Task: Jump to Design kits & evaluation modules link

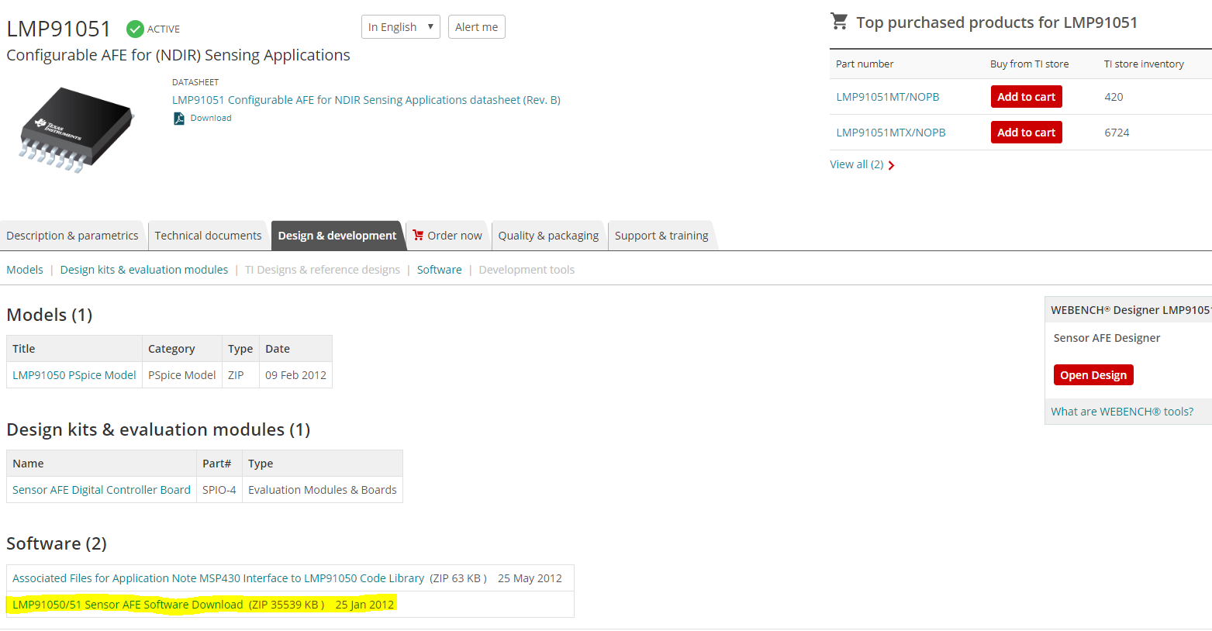Action: tap(144, 270)
